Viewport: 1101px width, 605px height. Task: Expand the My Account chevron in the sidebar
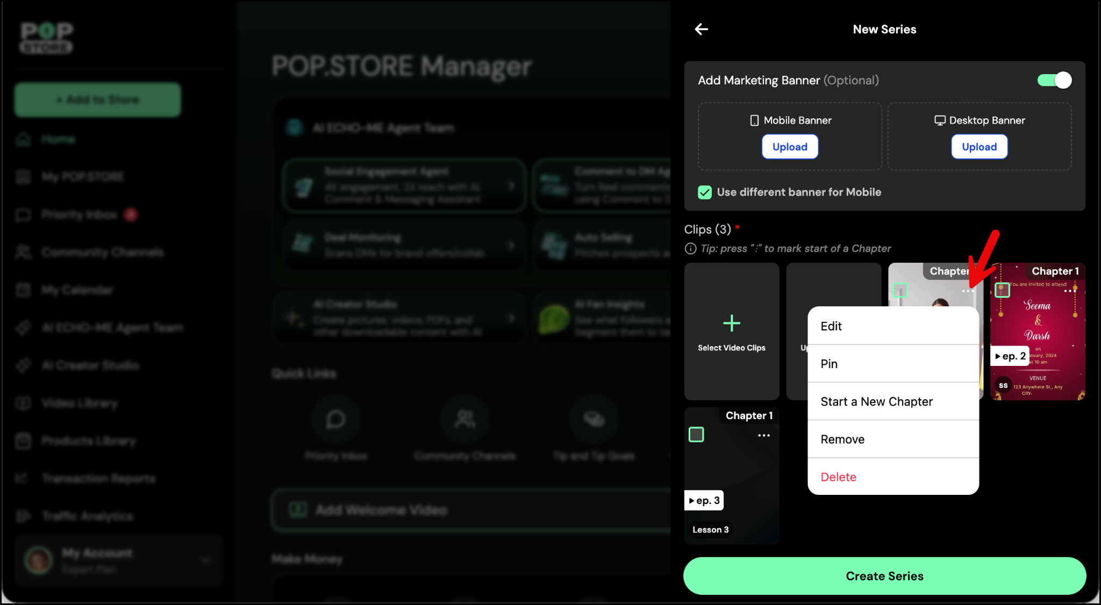[x=205, y=560]
